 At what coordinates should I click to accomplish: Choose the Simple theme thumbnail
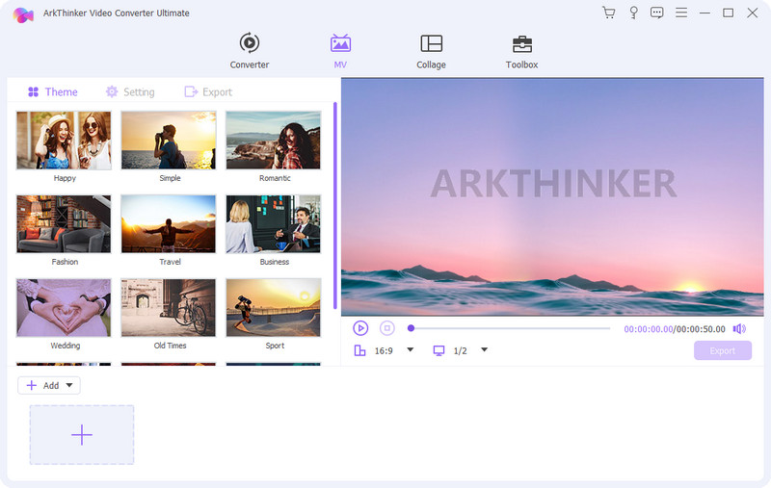(169, 141)
